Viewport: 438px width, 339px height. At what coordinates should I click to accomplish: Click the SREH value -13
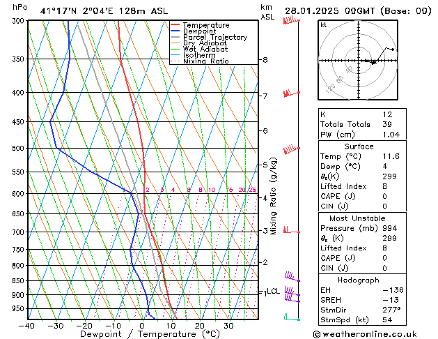coord(390,300)
